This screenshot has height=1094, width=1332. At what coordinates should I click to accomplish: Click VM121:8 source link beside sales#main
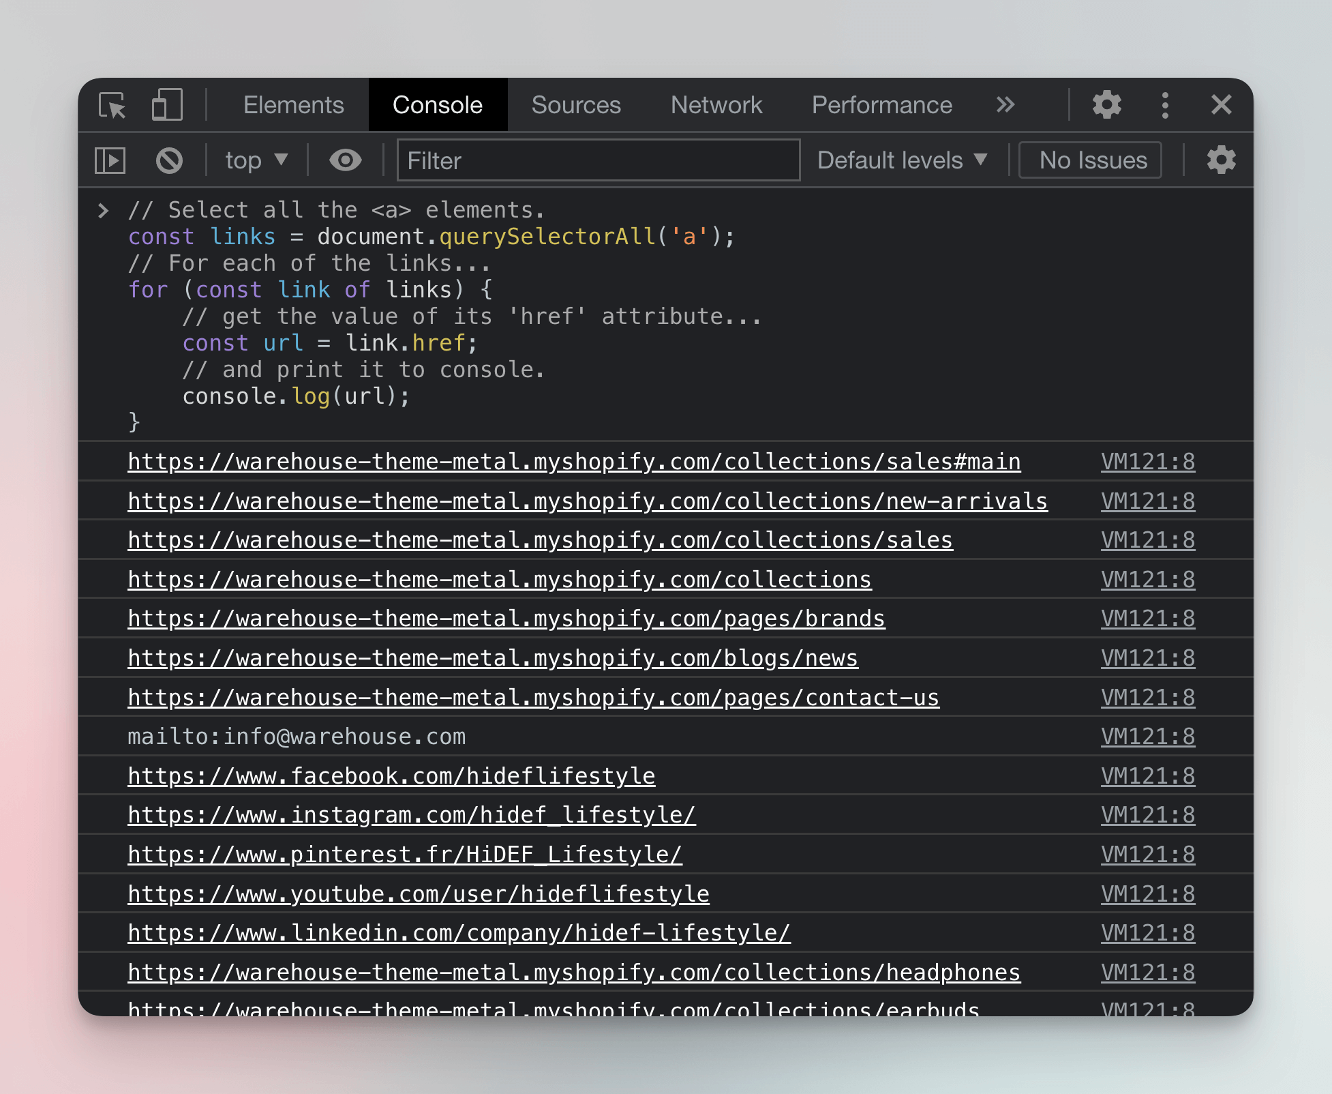pos(1147,462)
